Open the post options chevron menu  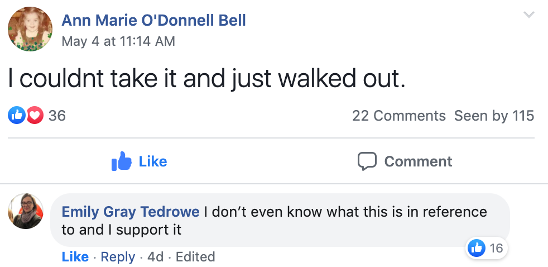click(x=529, y=15)
